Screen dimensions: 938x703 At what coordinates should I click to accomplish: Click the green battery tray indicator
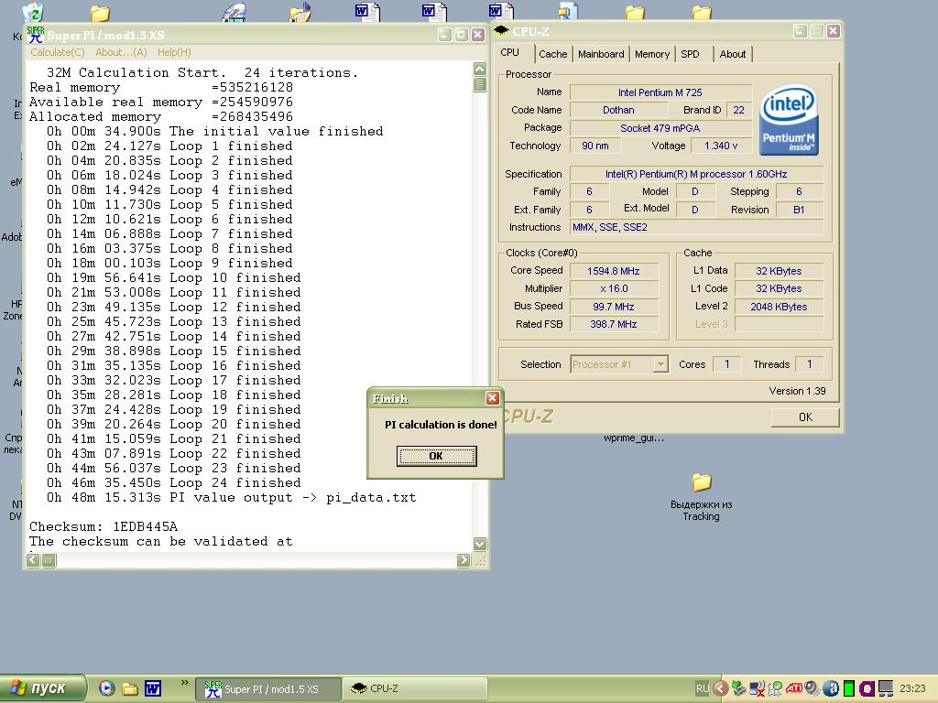(848, 688)
